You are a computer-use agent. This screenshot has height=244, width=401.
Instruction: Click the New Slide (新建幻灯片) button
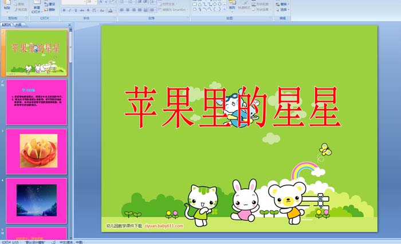point(37,7)
